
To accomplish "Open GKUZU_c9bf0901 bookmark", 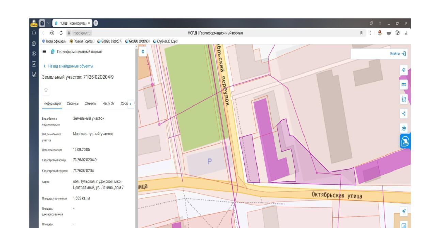I will pyautogui.click(x=138, y=41).
